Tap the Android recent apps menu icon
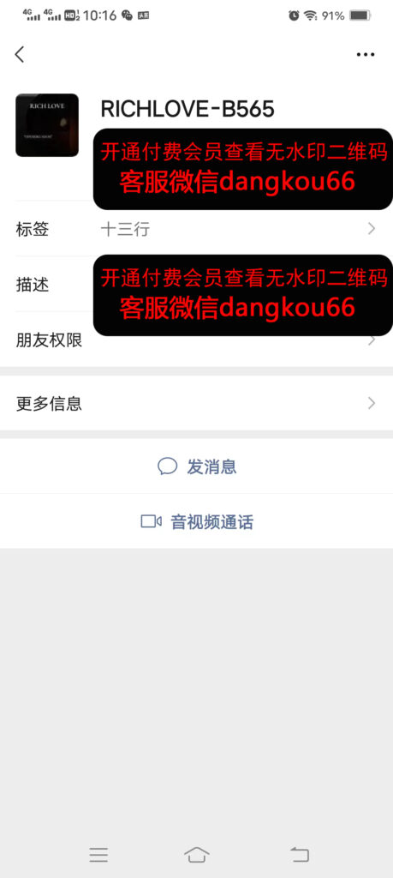393x878 pixels. tap(98, 855)
